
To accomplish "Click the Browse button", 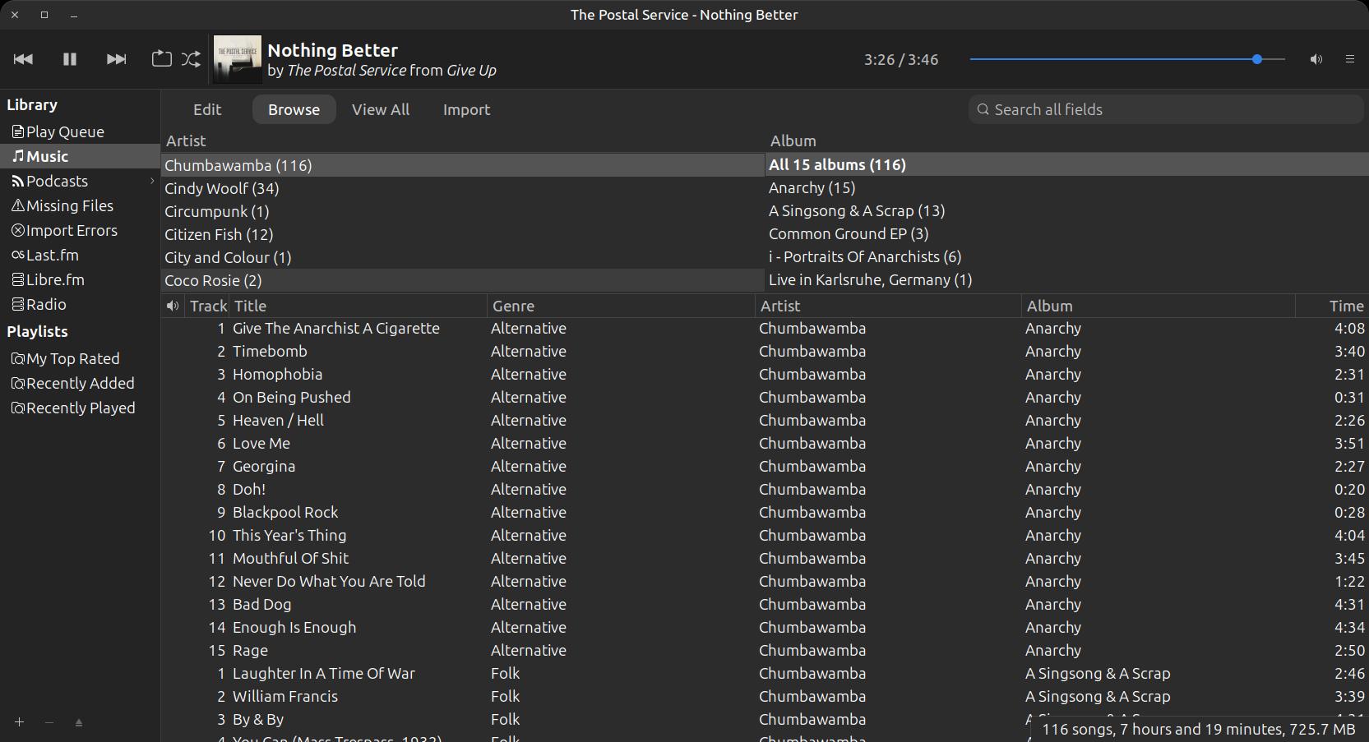I will click(294, 109).
